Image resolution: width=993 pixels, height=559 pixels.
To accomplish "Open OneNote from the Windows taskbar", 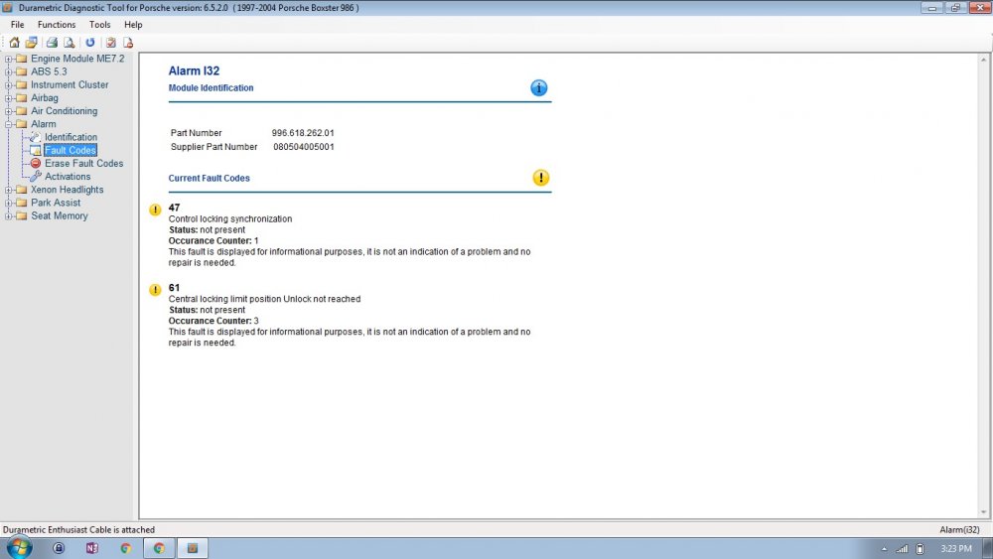I will tap(92, 548).
